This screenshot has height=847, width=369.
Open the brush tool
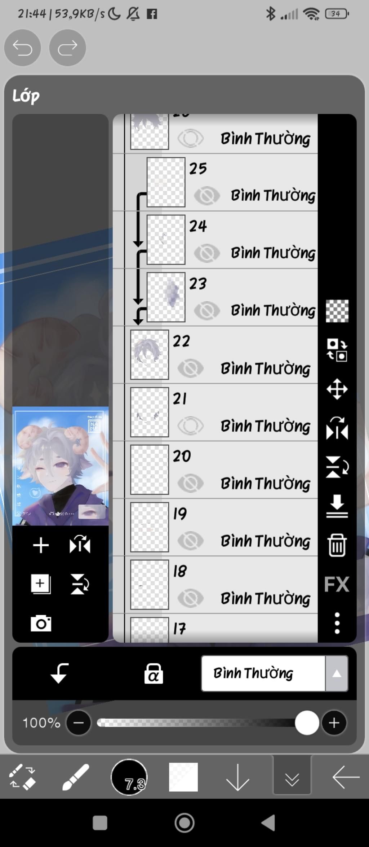pyautogui.click(x=76, y=777)
